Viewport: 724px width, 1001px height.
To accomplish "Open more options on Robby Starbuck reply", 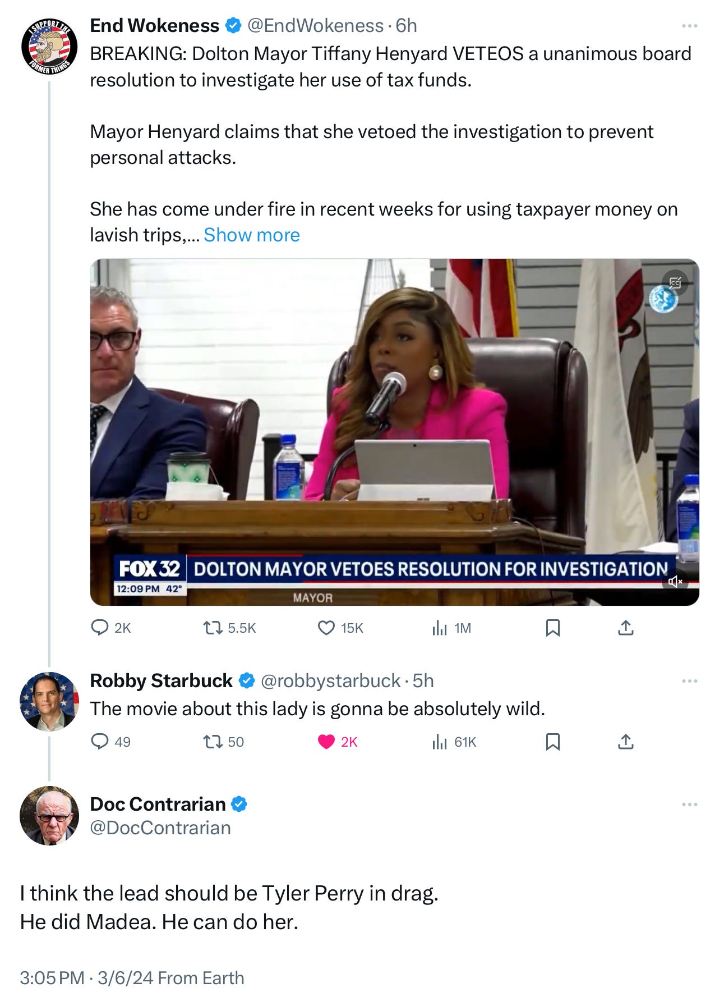I will point(689,681).
